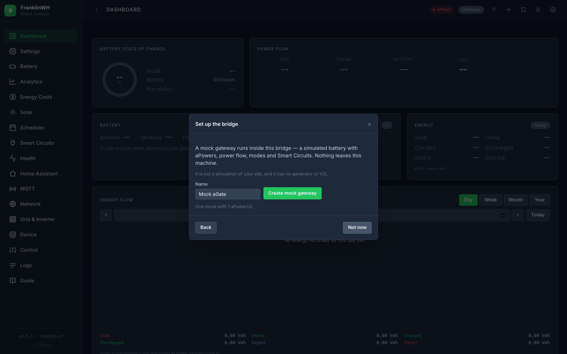Dismiss setup with Not now
The image size is (567, 354).
(357, 228)
